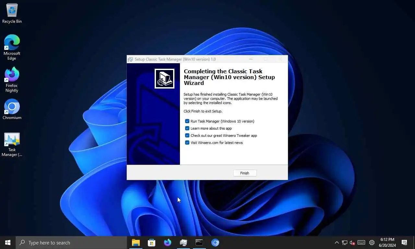This screenshot has width=415, height=249.
Task: Open Chromium from the taskbar
Action: (215, 243)
